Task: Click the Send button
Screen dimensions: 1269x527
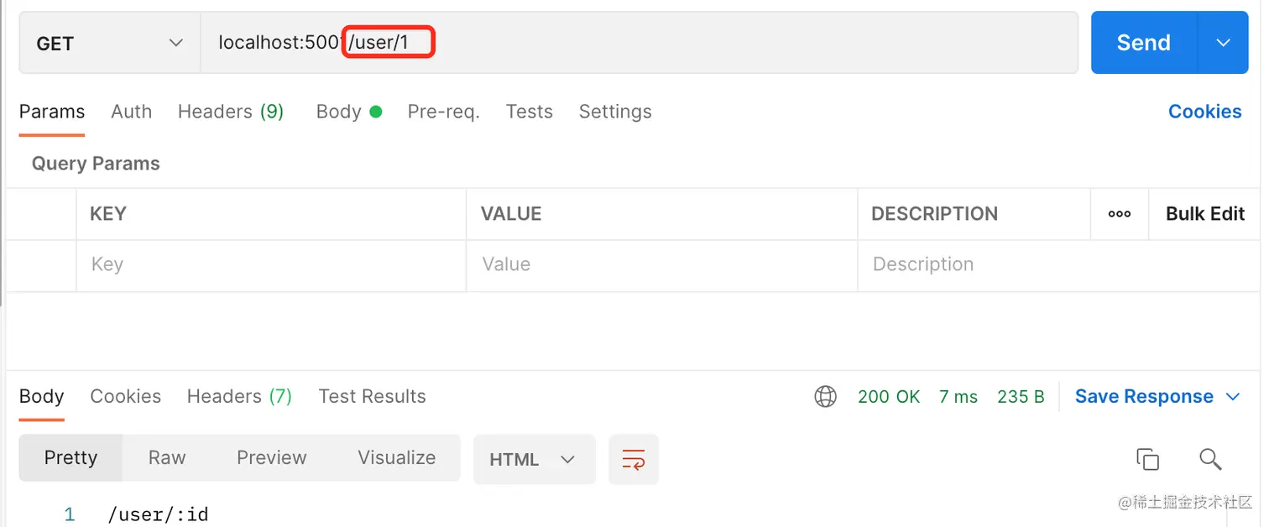Action: 1144,43
